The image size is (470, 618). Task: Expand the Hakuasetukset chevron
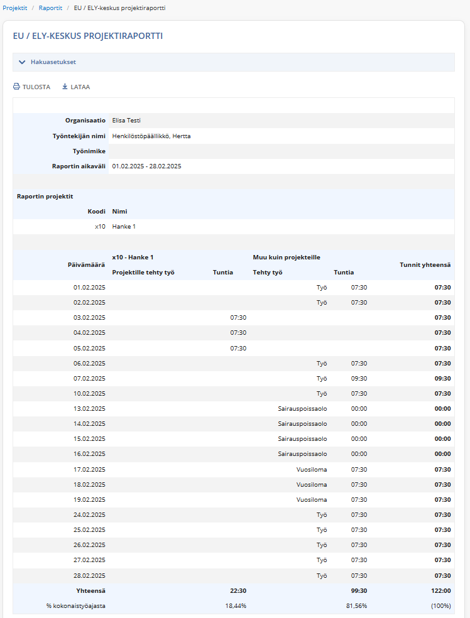tap(22, 62)
